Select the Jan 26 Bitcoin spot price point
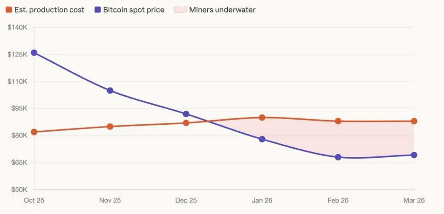The image size is (444, 214). [x=262, y=139]
